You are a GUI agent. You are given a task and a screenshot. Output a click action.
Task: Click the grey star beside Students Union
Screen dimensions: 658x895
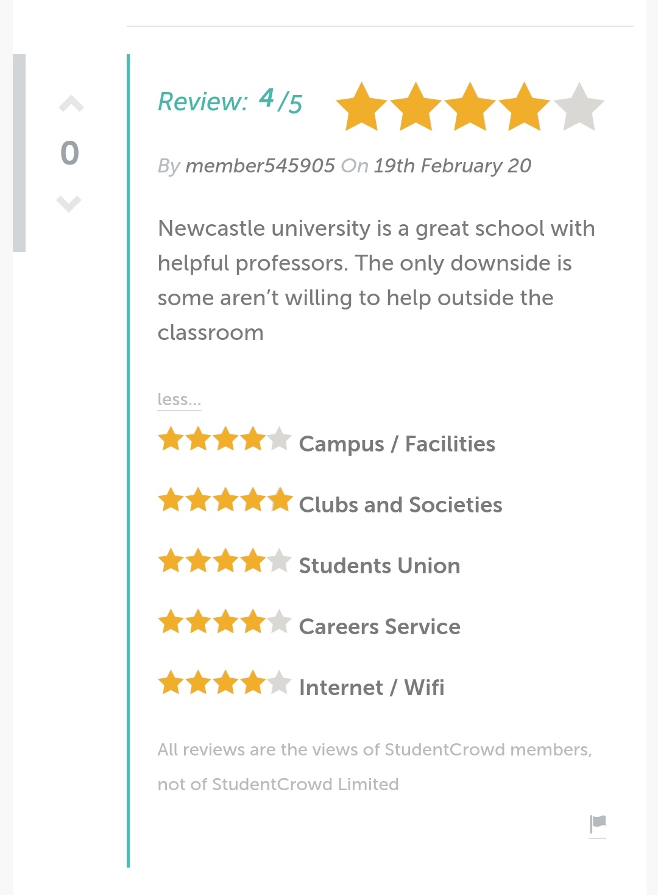280,561
